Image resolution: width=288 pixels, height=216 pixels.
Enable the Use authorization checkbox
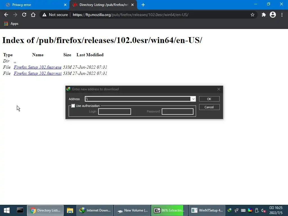[73, 106]
